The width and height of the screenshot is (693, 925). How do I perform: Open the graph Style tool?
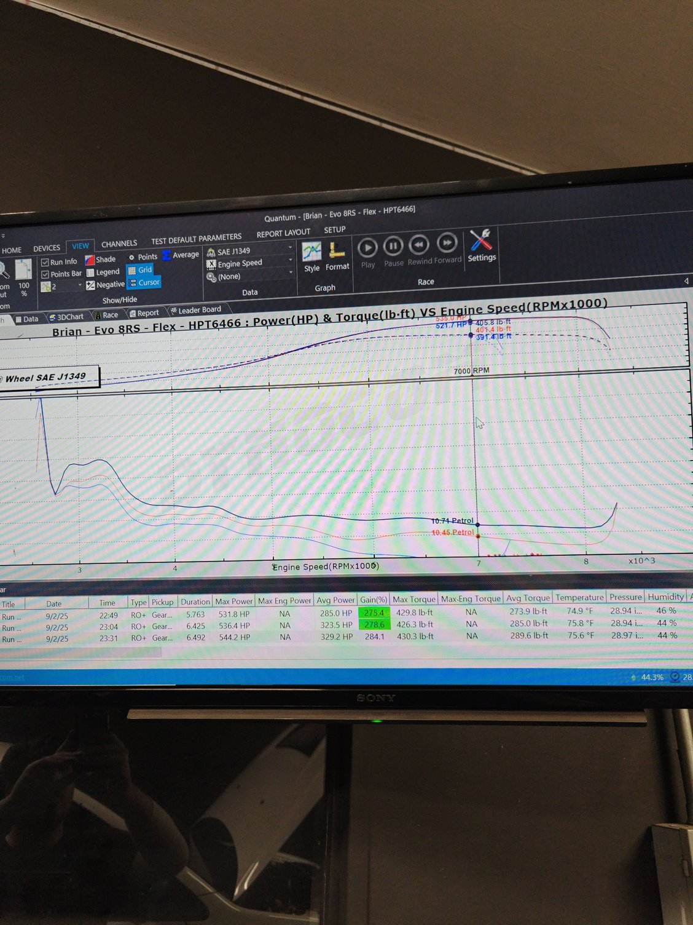pyautogui.click(x=311, y=256)
